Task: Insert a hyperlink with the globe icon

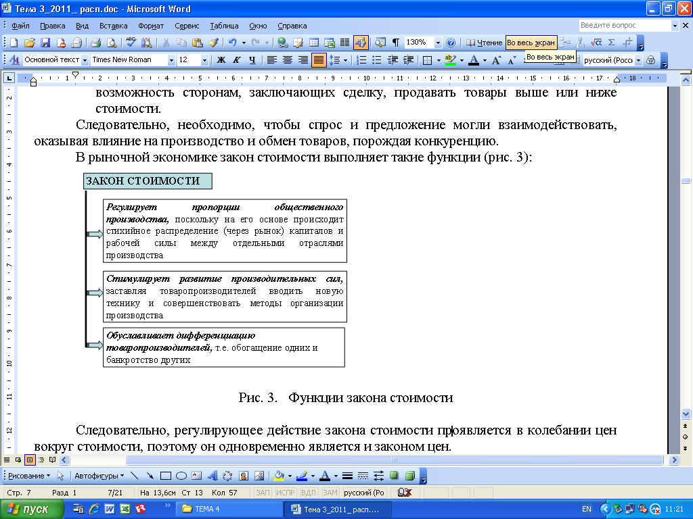Action: click(x=282, y=43)
